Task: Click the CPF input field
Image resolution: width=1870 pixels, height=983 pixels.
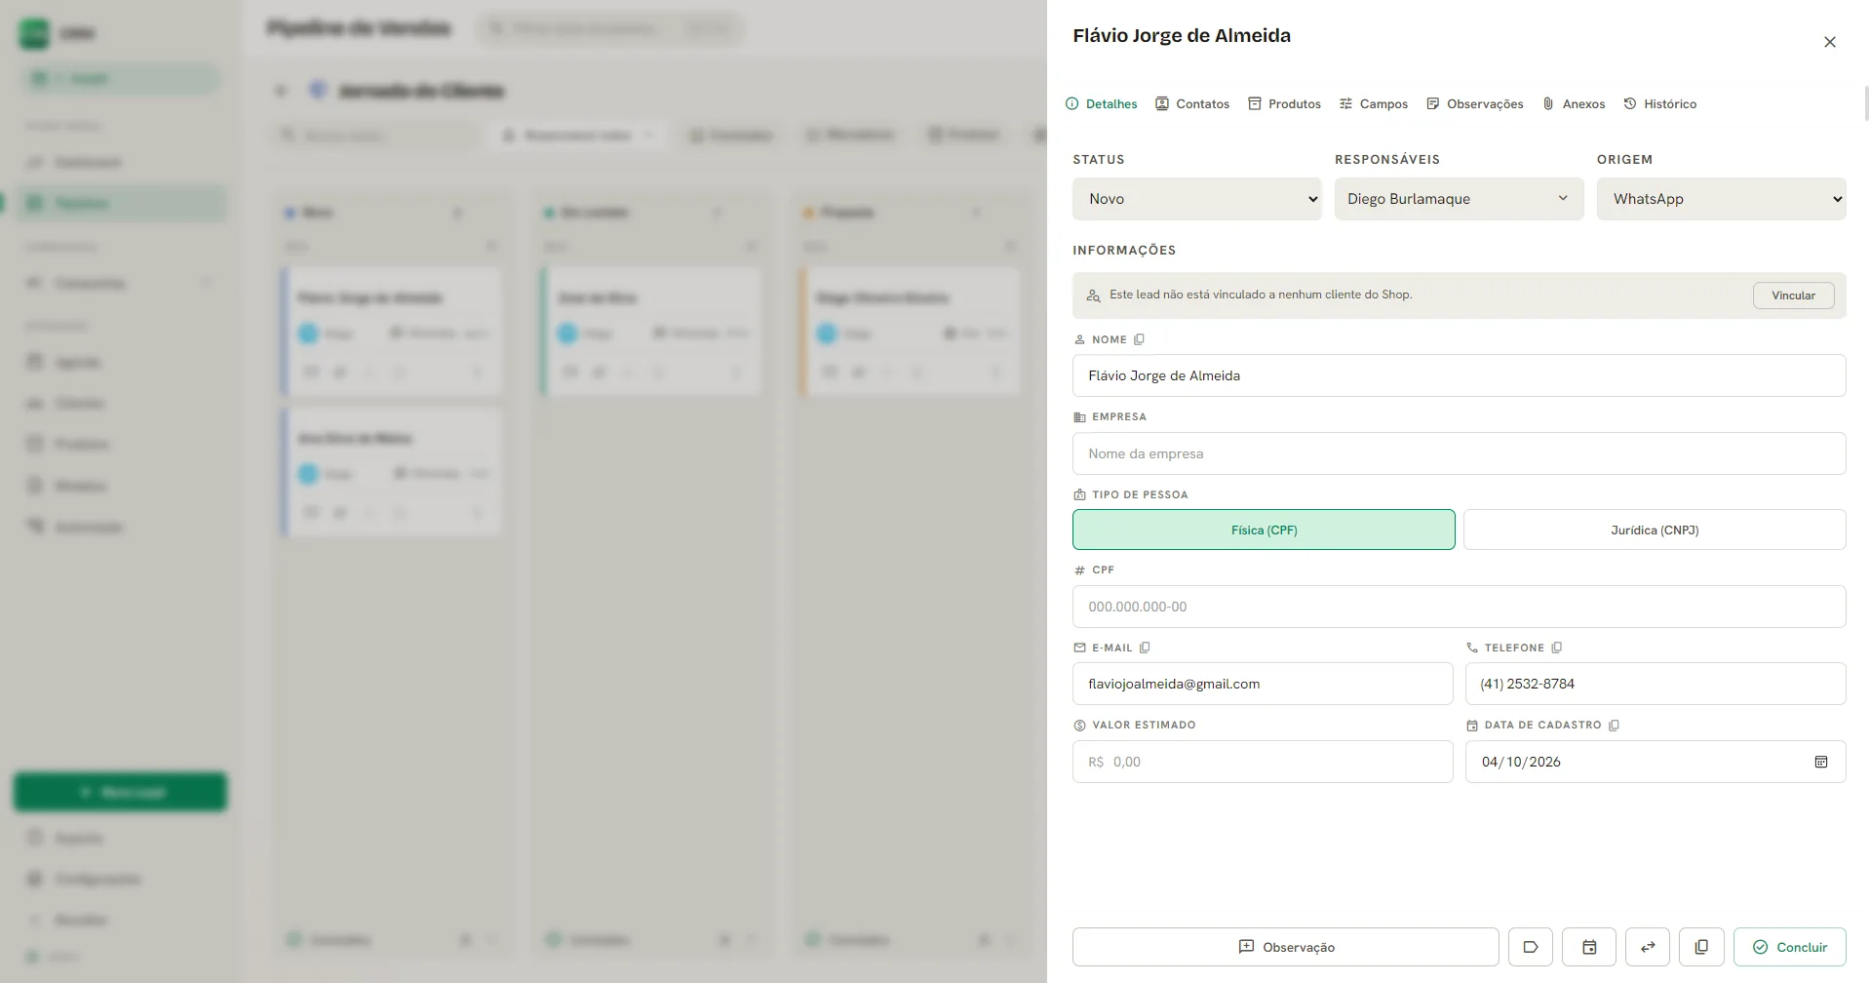Action: point(1460,607)
